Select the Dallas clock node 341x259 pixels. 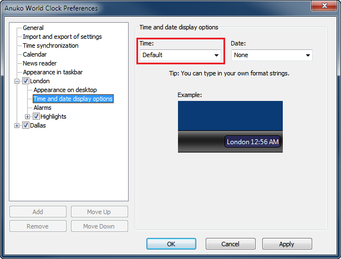(x=38, y=125)
